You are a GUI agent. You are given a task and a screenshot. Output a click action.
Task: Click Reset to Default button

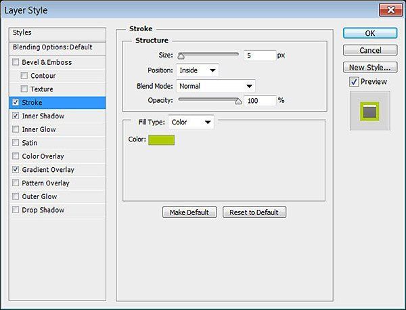click(254, 213)
